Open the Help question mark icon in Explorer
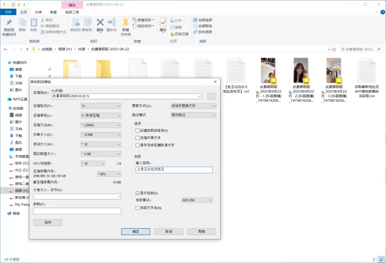 coord(383,12)
